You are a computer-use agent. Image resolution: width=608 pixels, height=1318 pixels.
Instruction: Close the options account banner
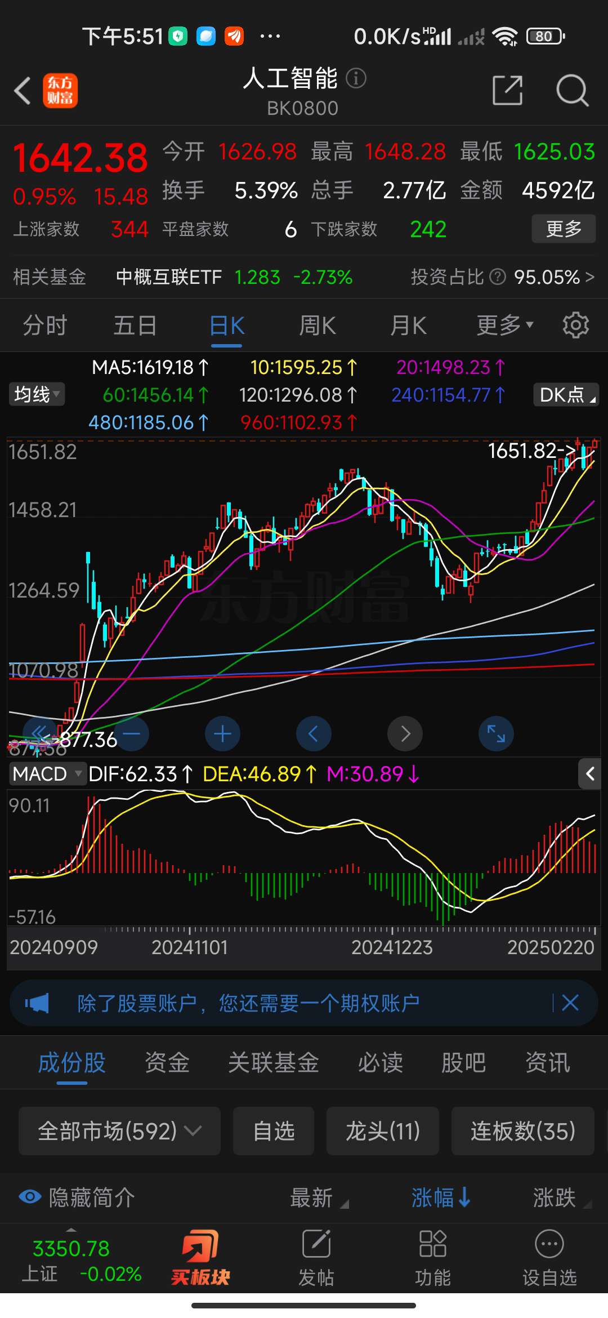570,1003
